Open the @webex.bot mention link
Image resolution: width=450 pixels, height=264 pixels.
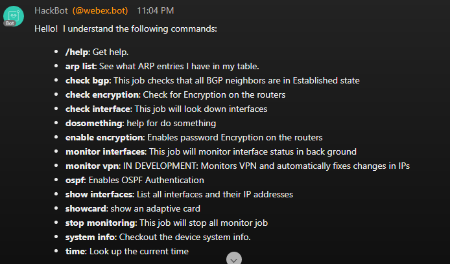[100, 10]
